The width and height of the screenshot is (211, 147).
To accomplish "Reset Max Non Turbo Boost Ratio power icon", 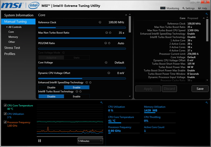I will click(x=110, y=33).
